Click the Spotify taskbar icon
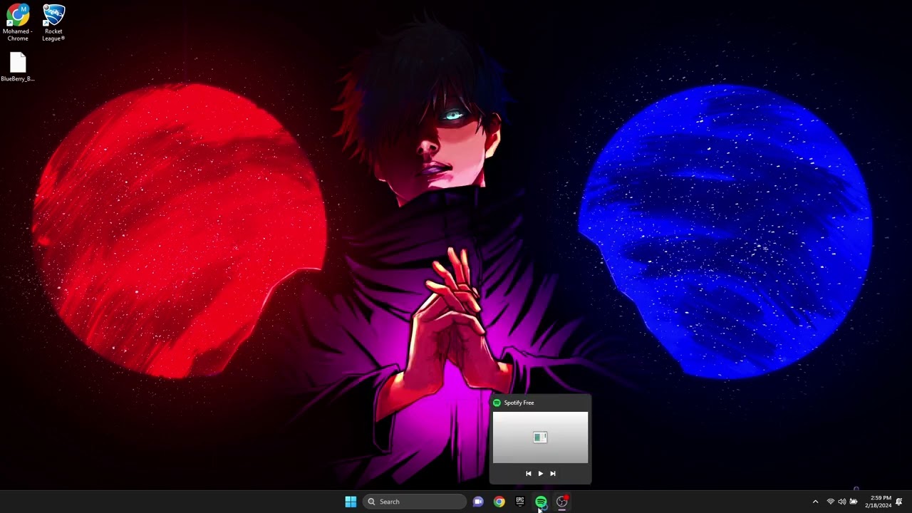The height and width of the screenshot is (513, 912). [x=541, y=502]
